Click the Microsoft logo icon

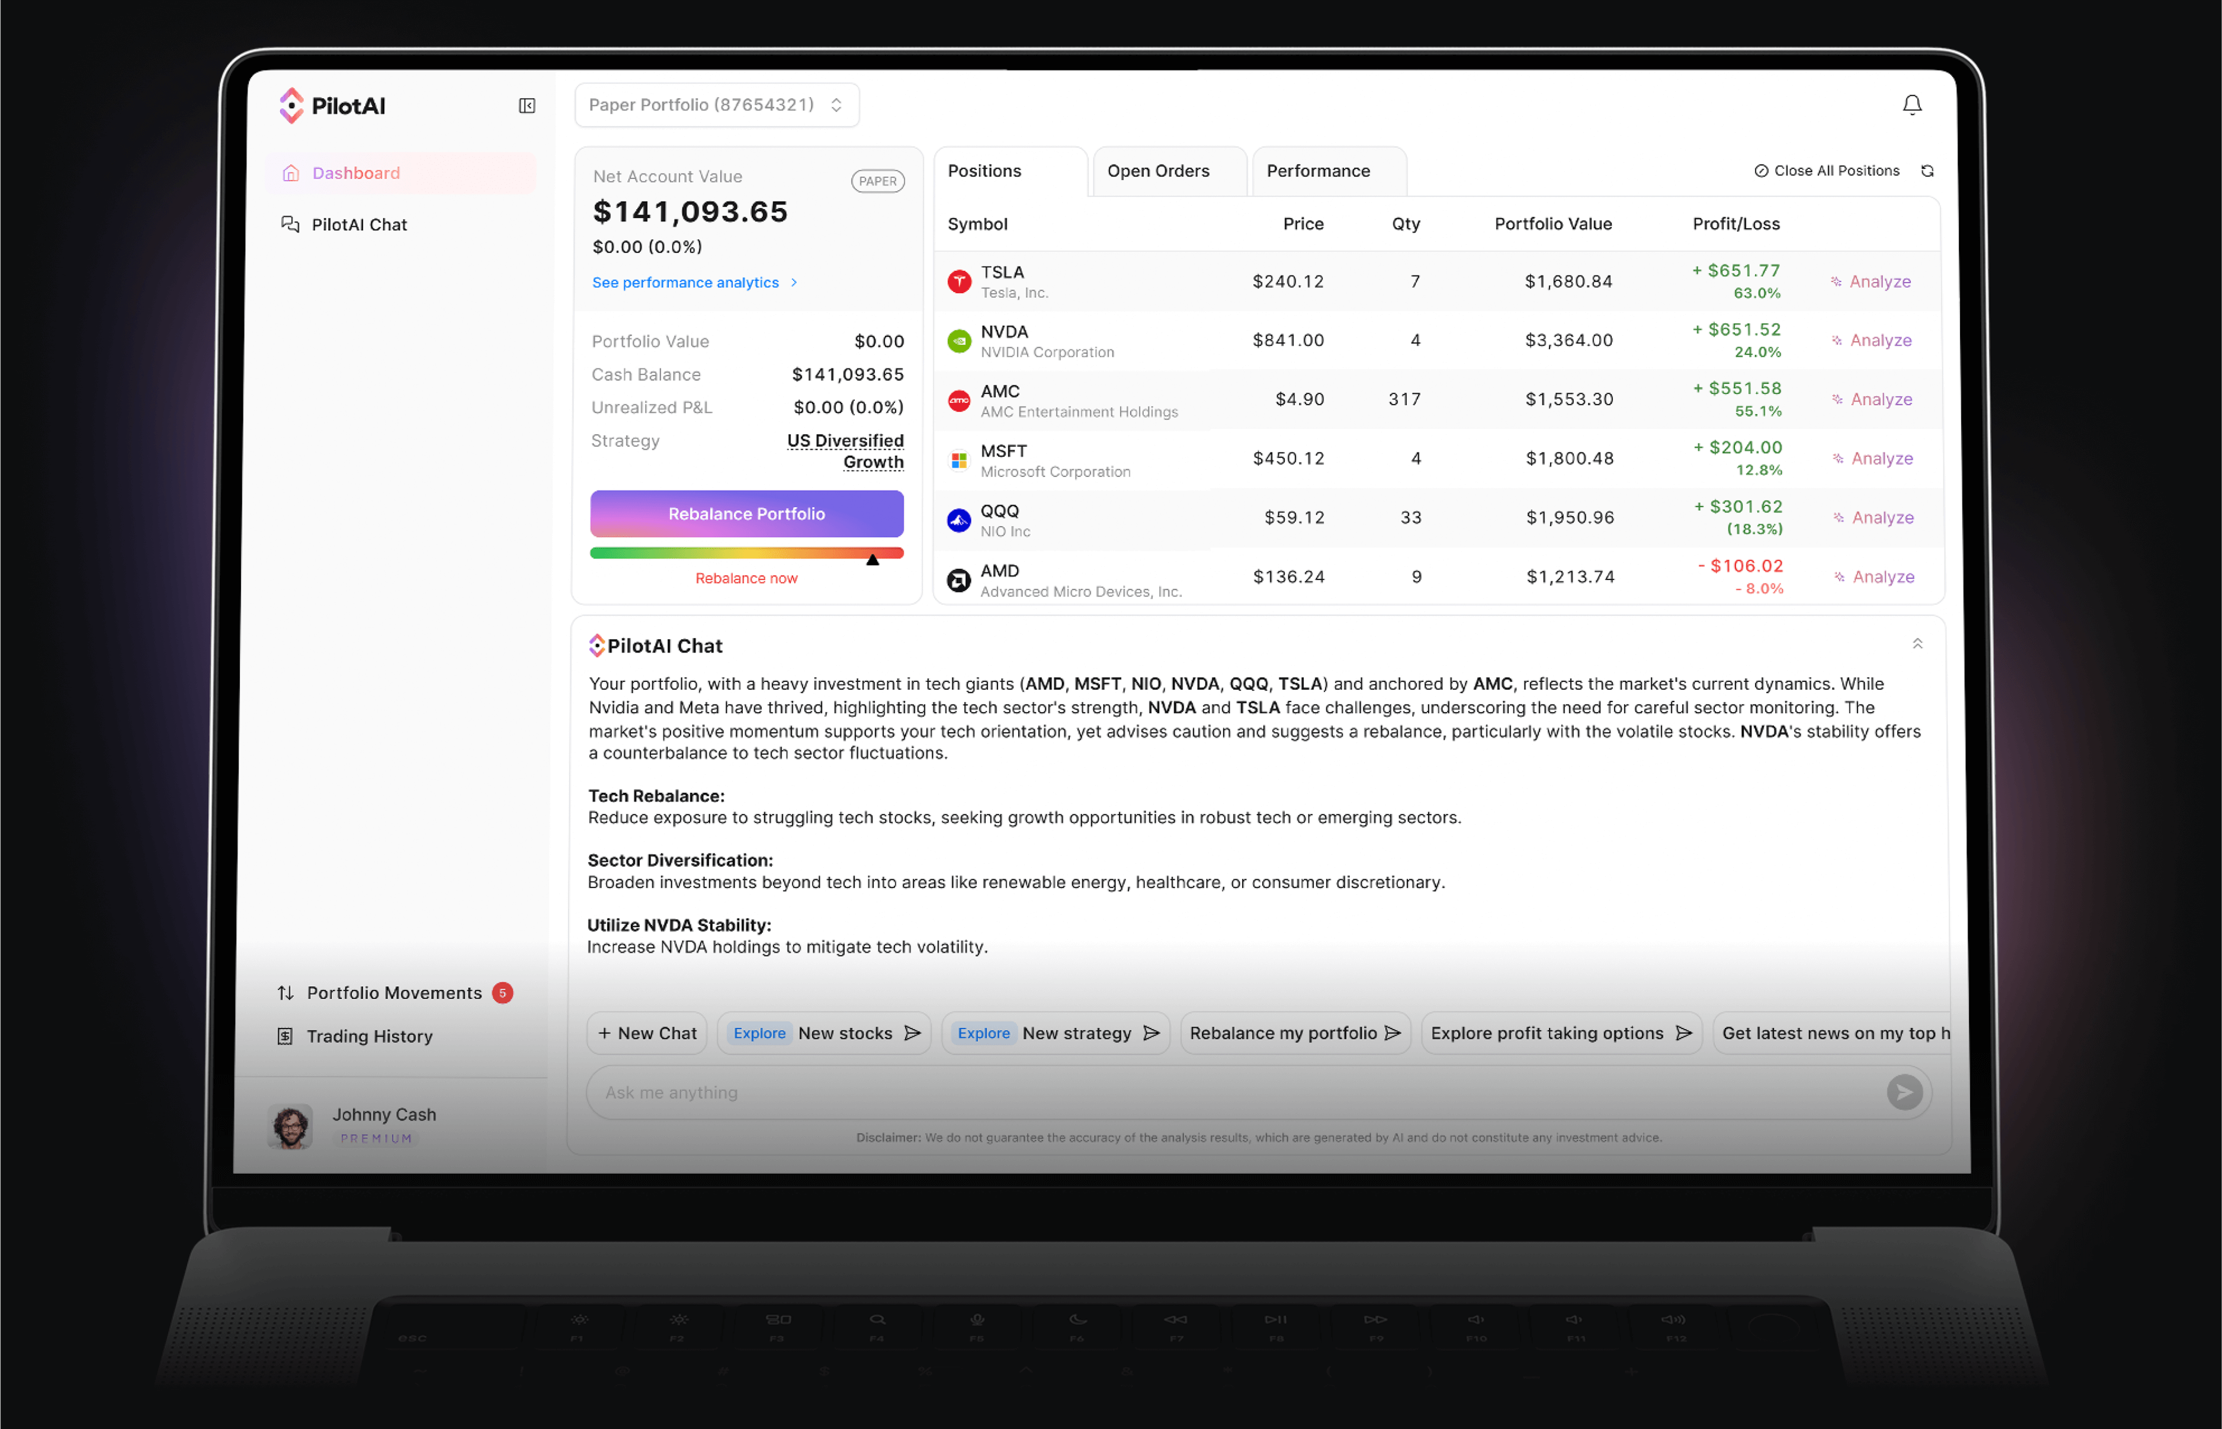tap(959, 459)
